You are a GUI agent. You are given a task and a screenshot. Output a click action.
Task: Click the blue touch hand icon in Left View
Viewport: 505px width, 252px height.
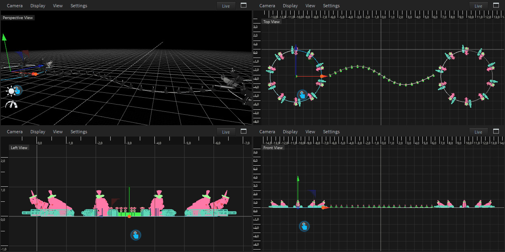(x=136, y=235)
